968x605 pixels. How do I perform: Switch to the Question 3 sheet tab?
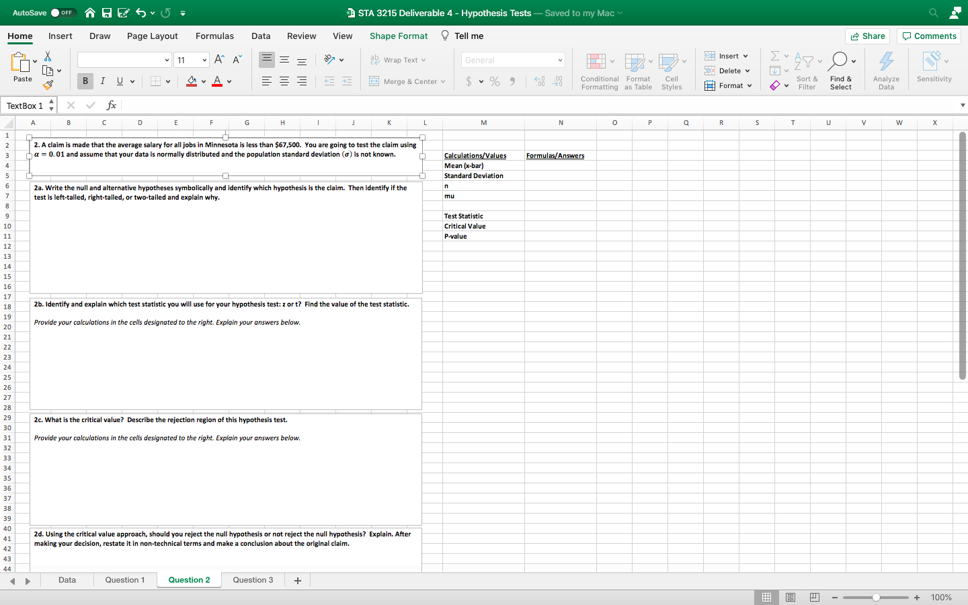coord(253,580)
